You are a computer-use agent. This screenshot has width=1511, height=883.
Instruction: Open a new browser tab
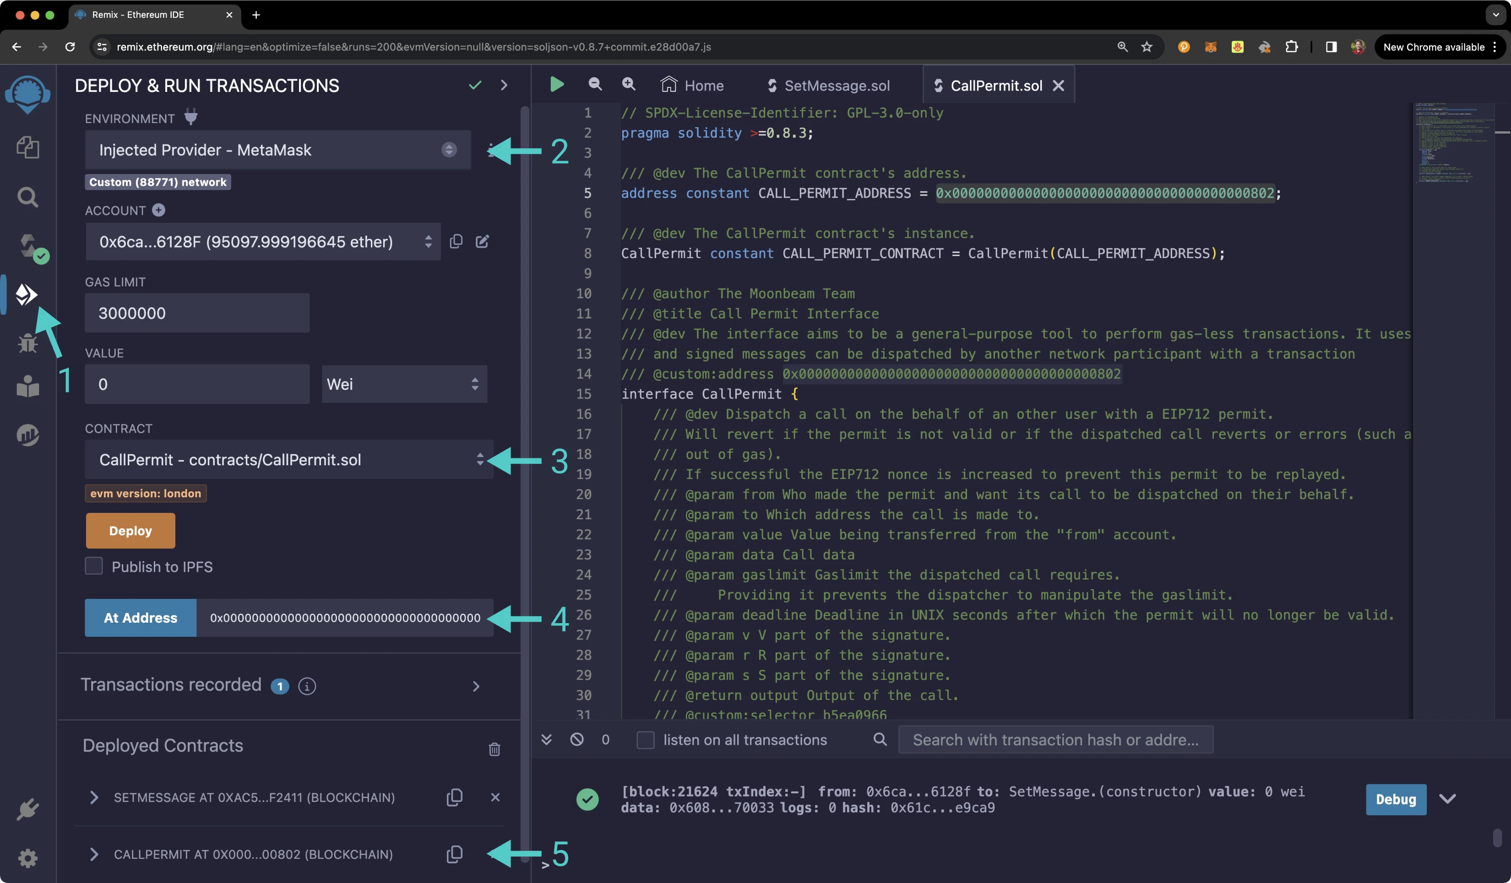pyautogui.click(x=256, y=14)
